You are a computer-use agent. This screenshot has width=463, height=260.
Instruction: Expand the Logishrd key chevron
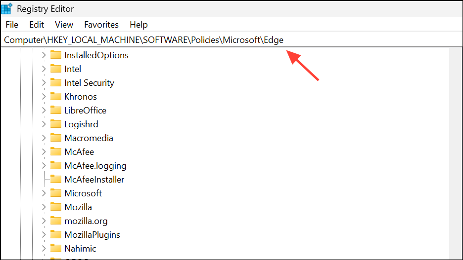44,124
